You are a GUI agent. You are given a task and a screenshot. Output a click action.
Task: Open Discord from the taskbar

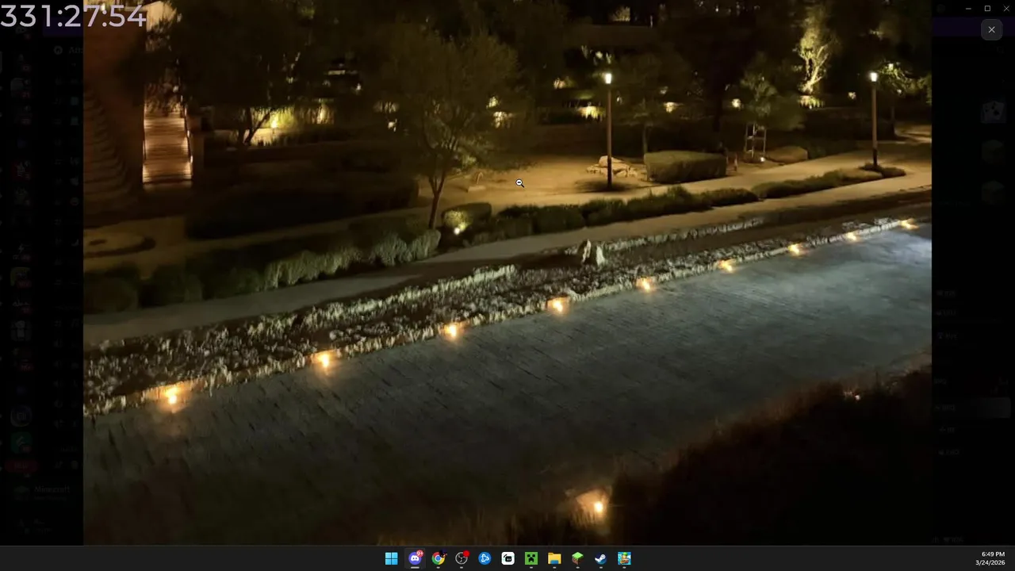tap(415, 558)
